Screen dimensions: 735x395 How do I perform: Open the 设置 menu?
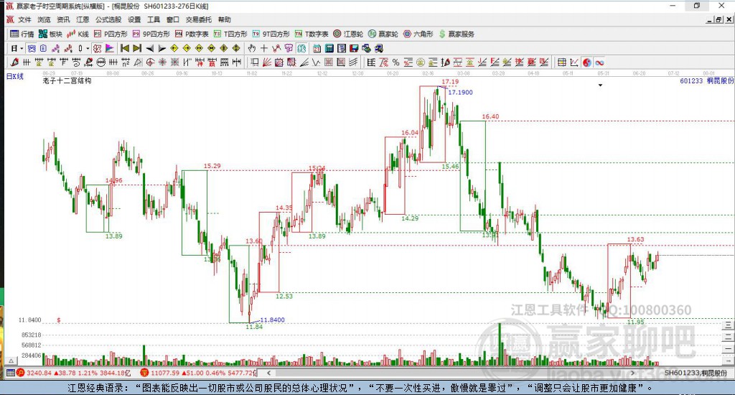(134, 19)
